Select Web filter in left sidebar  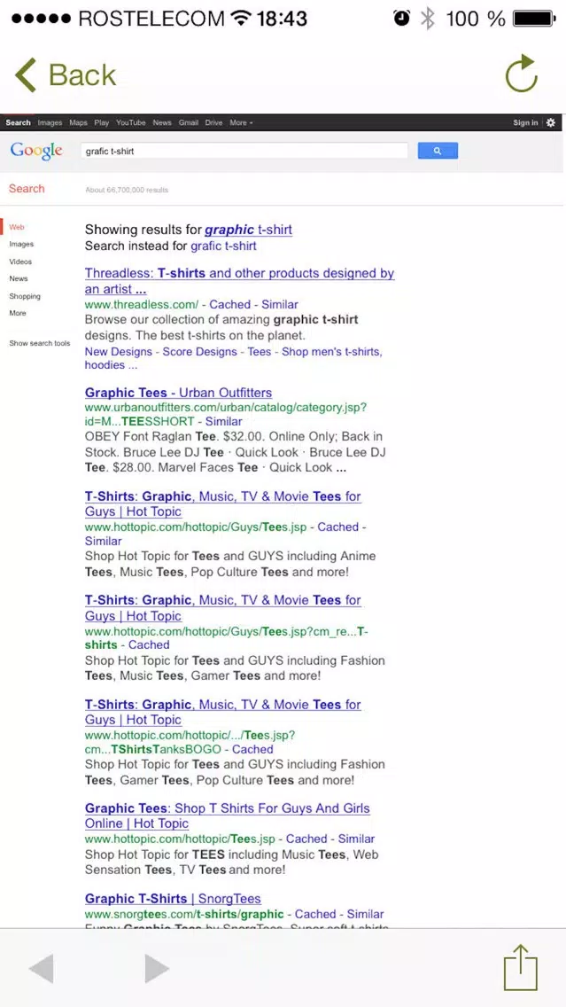(17, 227)
